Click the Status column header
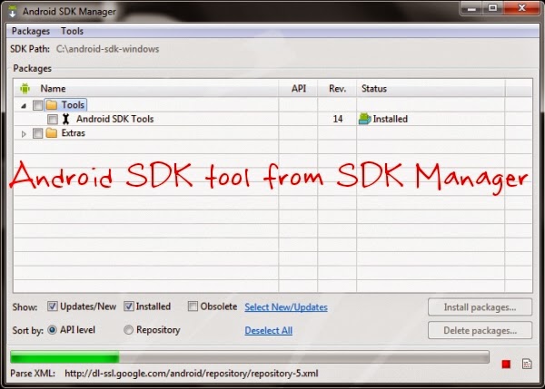Screen dimensions: 545x389 pyautogui.click(x=374, y=89)
